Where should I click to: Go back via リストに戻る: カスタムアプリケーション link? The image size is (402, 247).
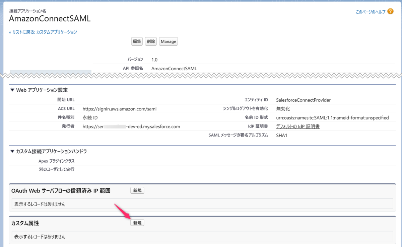coord(43,32)
